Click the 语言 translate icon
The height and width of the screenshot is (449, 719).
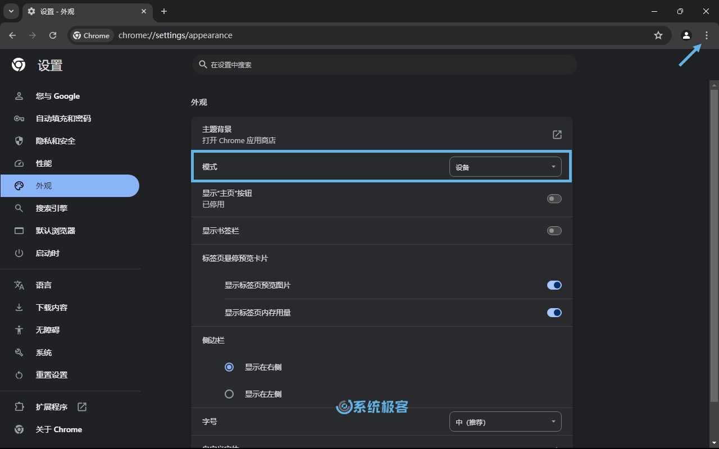coord(19,285)
